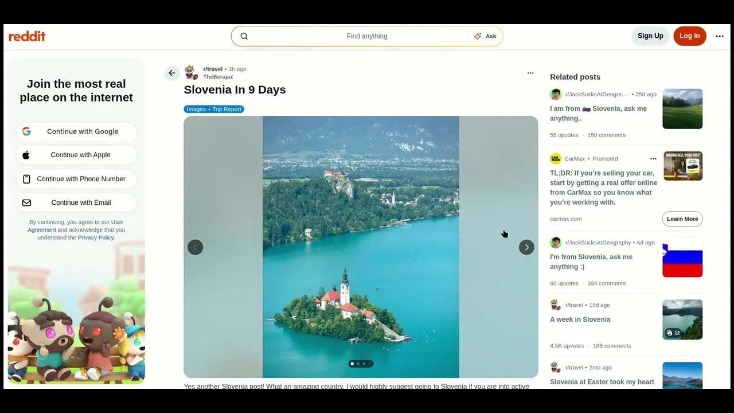Open the golf course post thumbnail
Viewport: 734px width, 413px height.
(x=682, y=109)
